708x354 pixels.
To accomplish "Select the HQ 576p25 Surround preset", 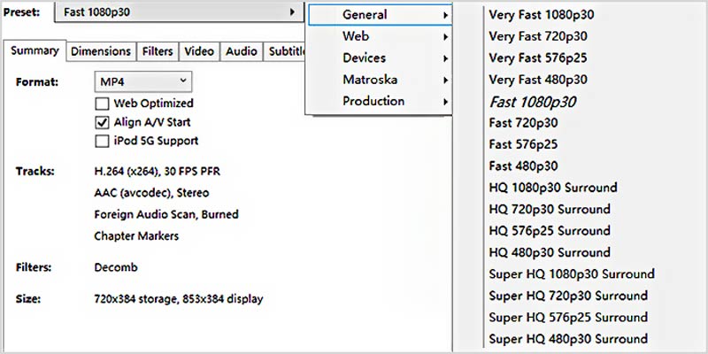I will [x=550, y=231].
